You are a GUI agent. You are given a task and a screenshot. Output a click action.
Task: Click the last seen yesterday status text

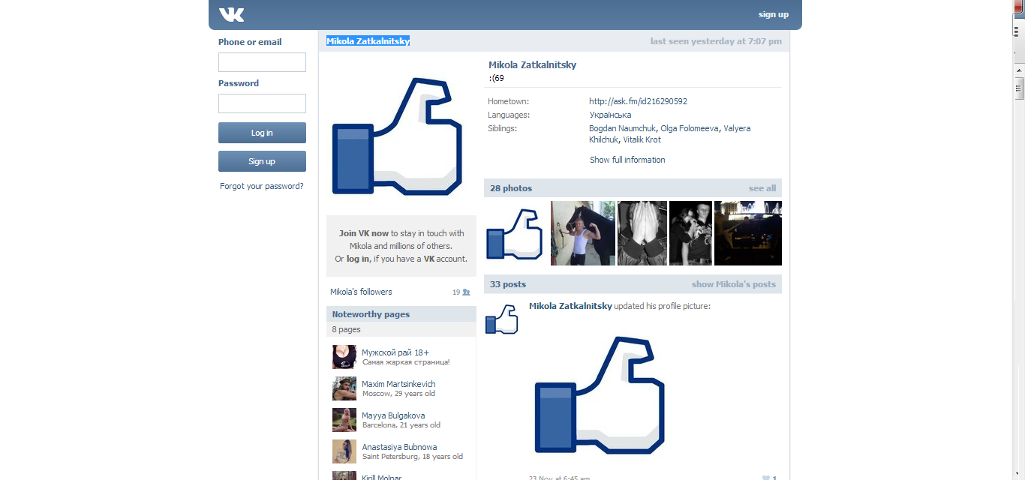point(716,41)
